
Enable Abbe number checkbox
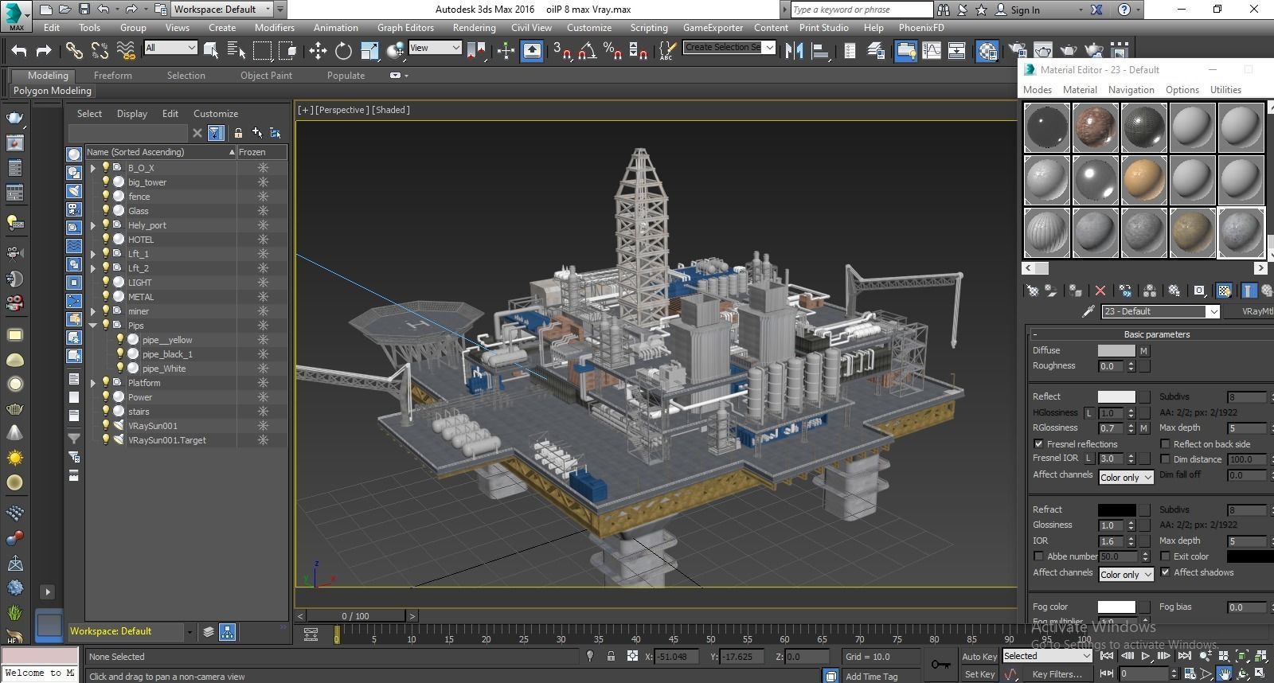click(1038, 556)
